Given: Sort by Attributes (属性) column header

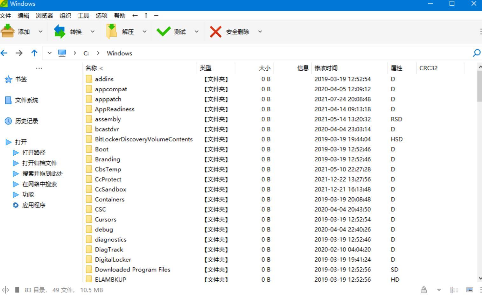Looking at the screenshot, I should click(x=402, y=68).
